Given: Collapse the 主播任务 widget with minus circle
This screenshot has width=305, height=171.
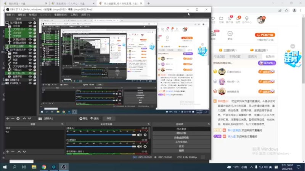Looking at the screenshot, I should 292,46.
